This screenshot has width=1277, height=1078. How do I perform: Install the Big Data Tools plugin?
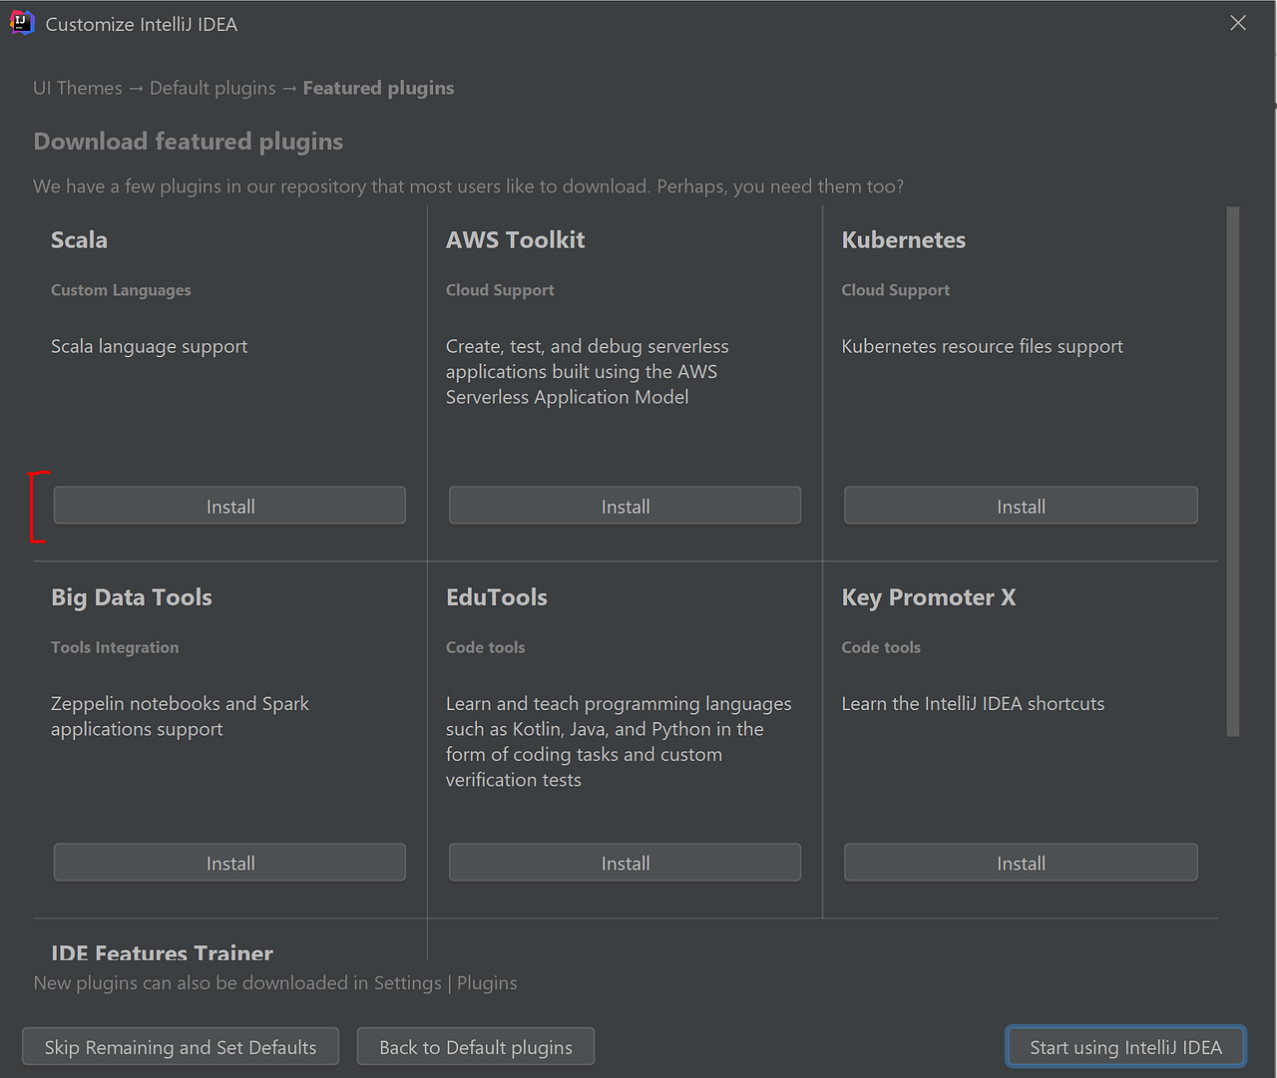[x=228, y=862]
